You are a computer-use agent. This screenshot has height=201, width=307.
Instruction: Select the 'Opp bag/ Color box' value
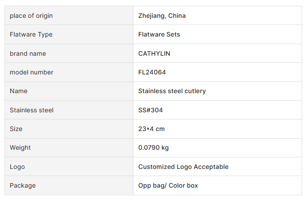(168, 185)
